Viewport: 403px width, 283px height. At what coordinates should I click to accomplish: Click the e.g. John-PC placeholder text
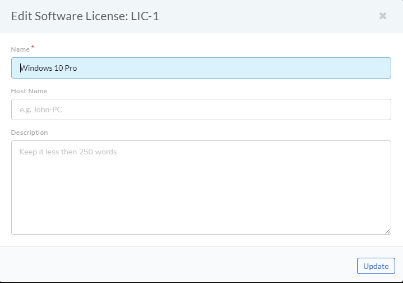[x=41, y=109]
